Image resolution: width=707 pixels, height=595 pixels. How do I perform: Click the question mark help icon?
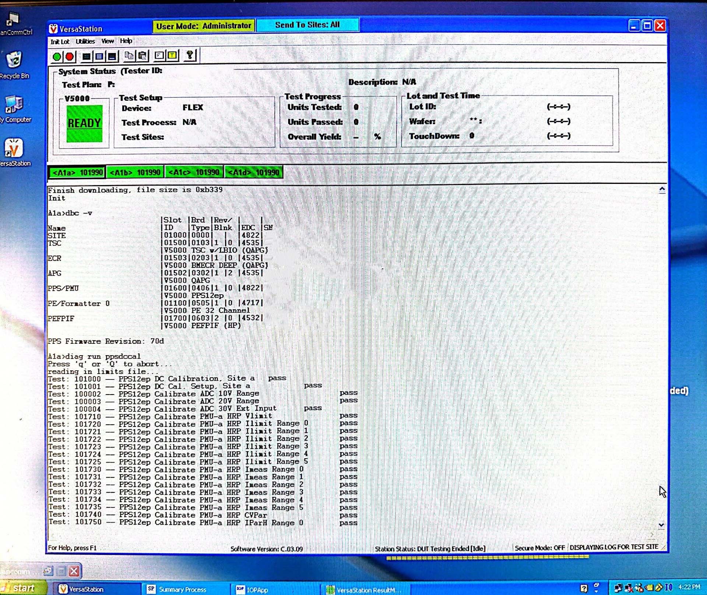click(190, 56)
